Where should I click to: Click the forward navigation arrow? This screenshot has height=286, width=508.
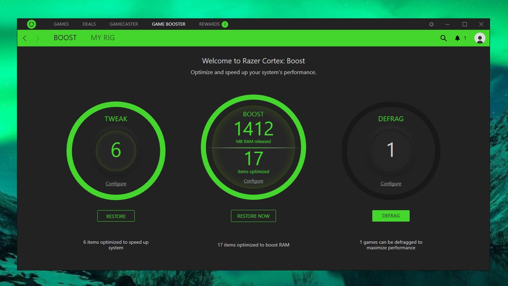[37, 38]
